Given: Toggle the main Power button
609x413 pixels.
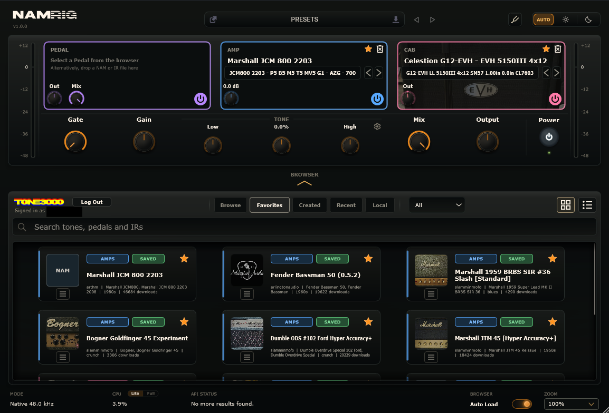Looking at the screenshot, I should point(549,137).
